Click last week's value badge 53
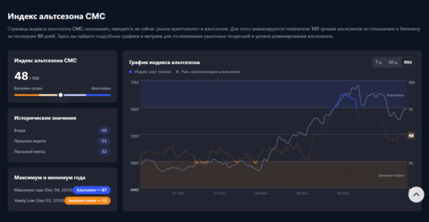The image size is (429, 222). tap(104, 141)
